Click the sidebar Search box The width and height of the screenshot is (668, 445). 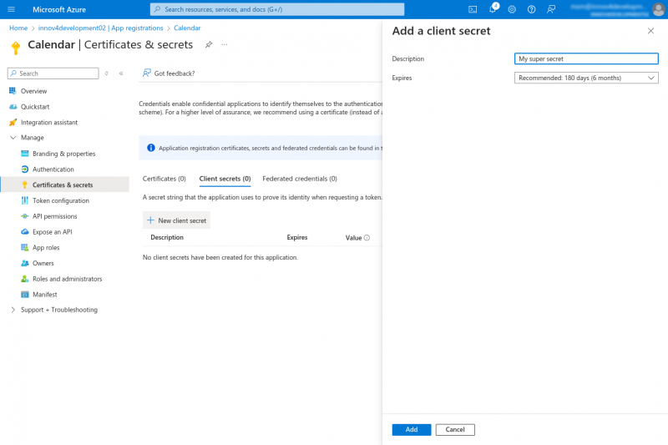pos(53,73)
